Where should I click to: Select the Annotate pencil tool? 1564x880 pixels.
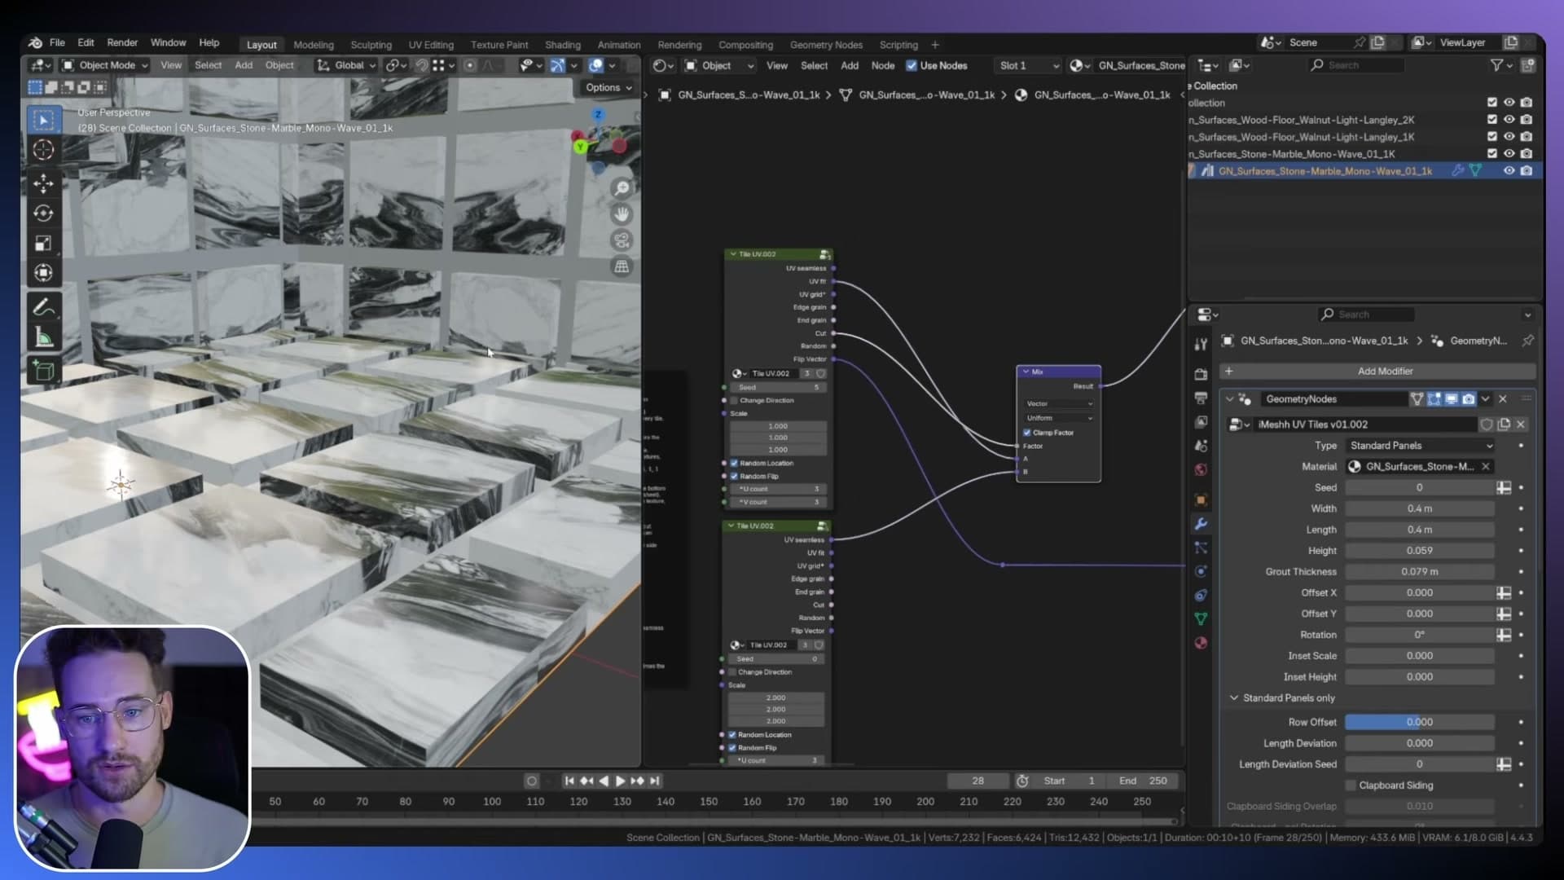43,307
